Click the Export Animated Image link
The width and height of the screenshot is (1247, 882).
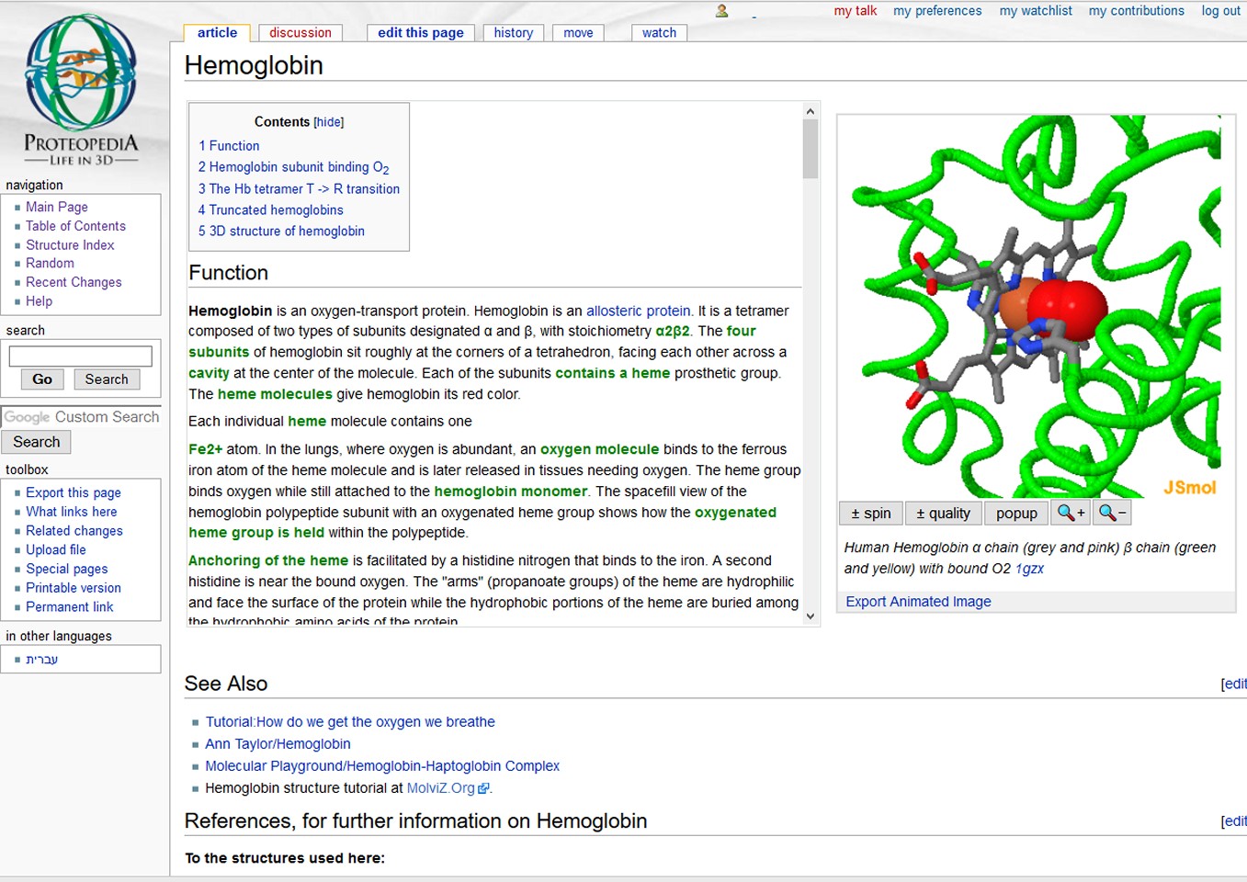tap(918, 602)
